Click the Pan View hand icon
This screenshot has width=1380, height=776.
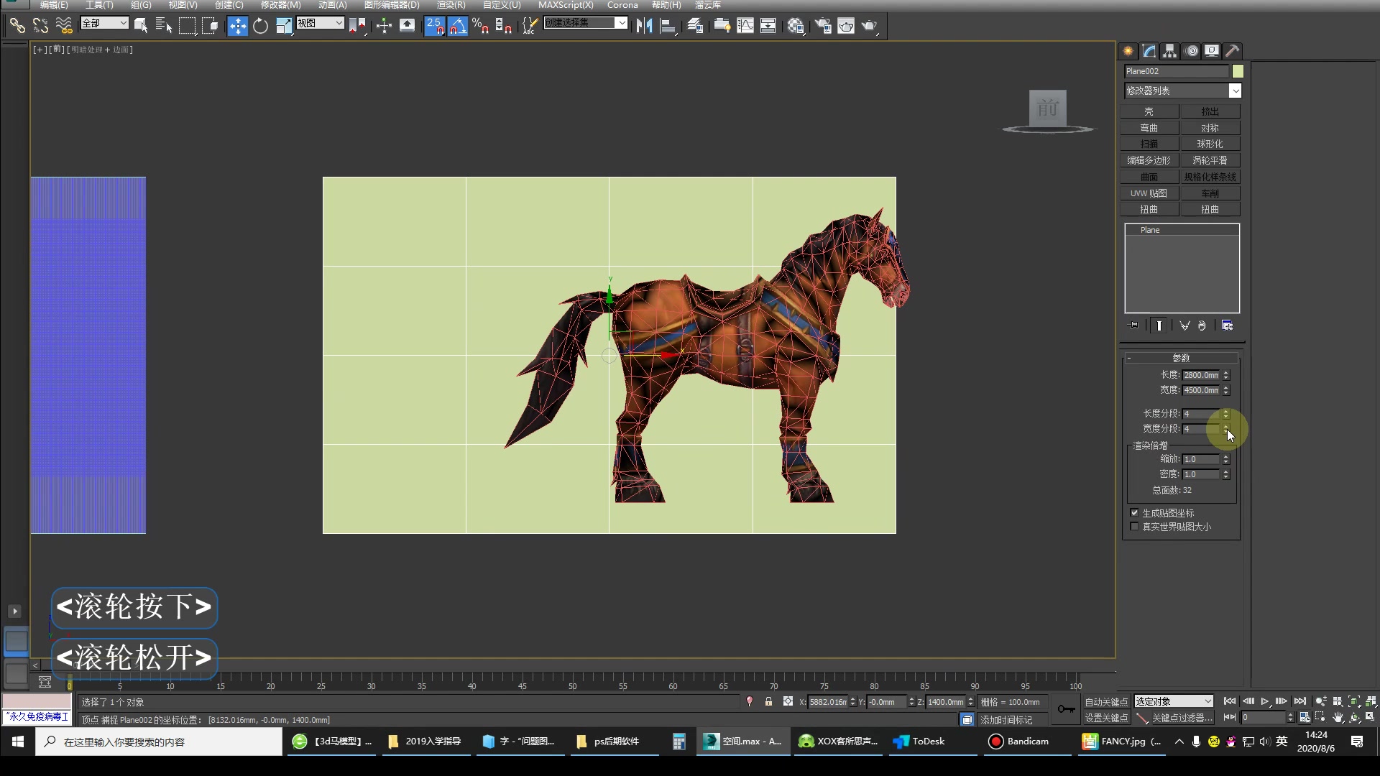coord(1338,717)
